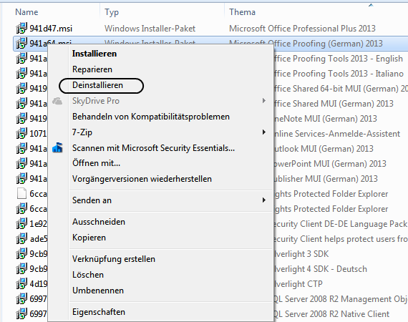The image size is (408, 322).
Task: Sort by the Typ column header
Action: click(x=112, y=12)
